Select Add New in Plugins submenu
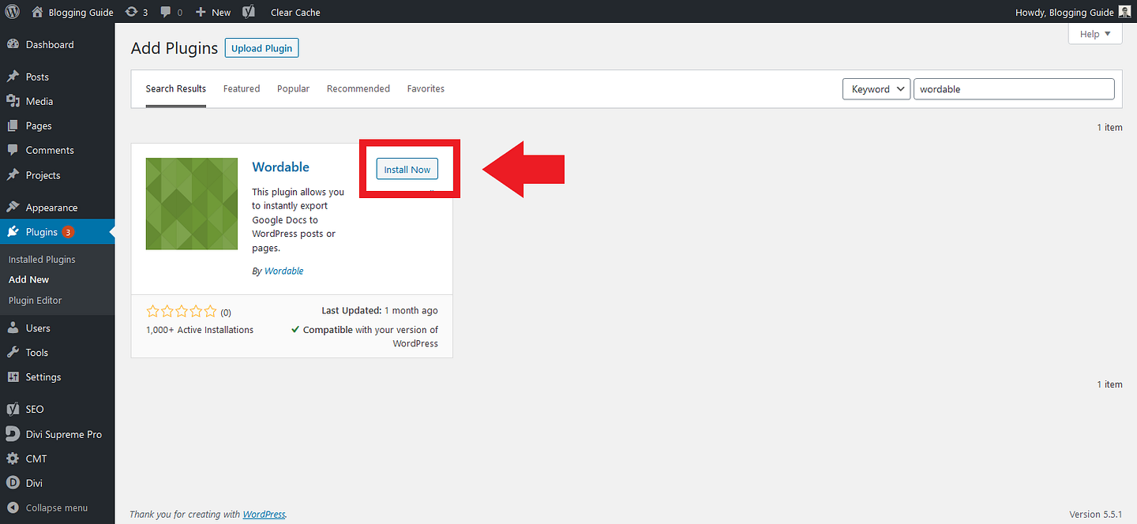1137x524 pixels. click(28, 279)
